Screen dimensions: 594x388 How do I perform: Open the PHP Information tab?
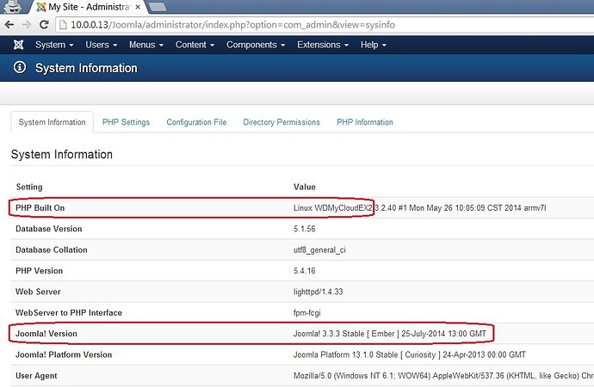coord(365,122)
